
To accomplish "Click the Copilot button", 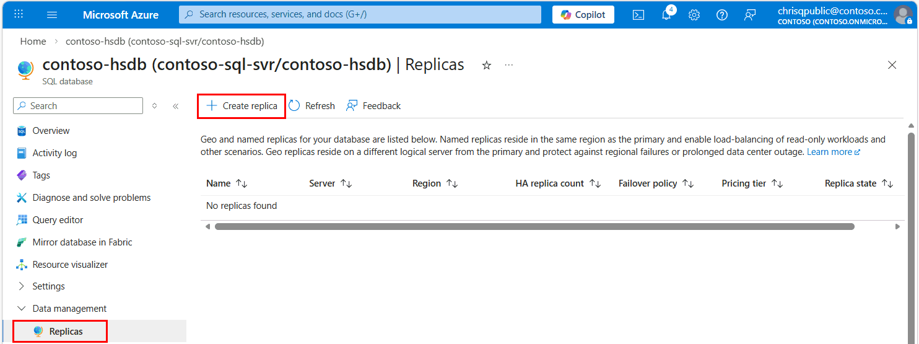I will [x=583, y=14].
